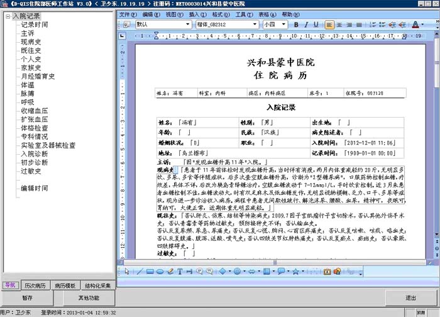Select 现病史 in the navigation tree
Image resolution: width=440 pixels, height=317 pixels.
coord(31,42)
